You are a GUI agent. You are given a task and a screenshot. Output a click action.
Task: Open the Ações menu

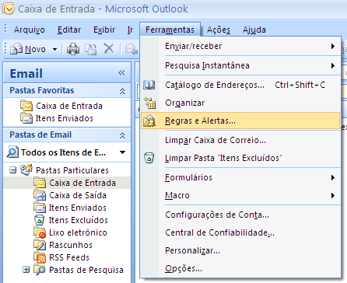(219, 30)
